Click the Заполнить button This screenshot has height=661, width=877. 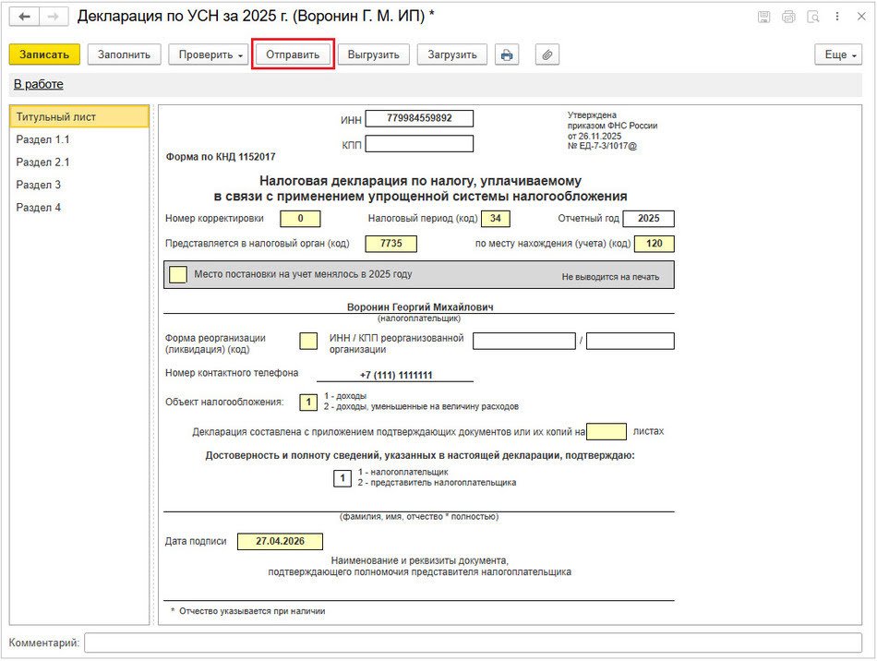point(125,54)
